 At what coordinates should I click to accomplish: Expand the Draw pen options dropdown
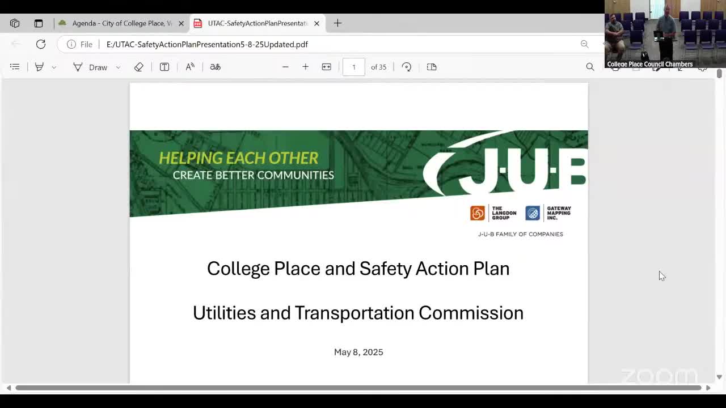pyautogui.click(x=118, y=67)
